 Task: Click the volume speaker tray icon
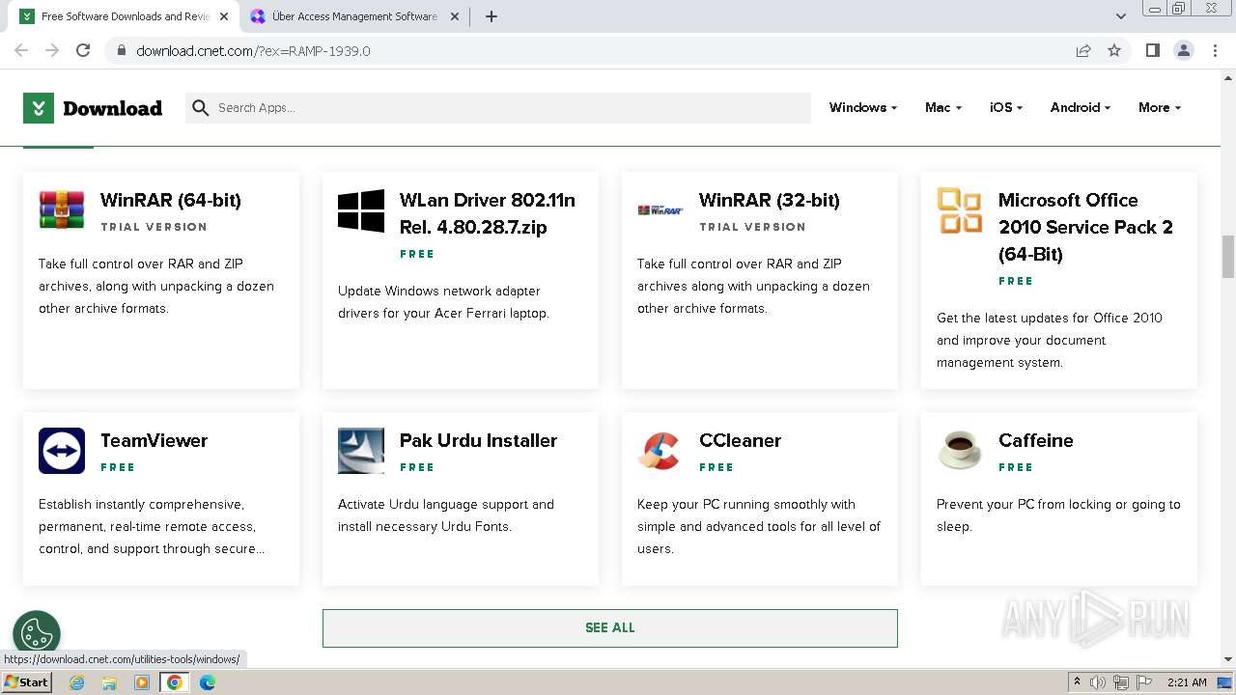click(x=1098, y=682)
